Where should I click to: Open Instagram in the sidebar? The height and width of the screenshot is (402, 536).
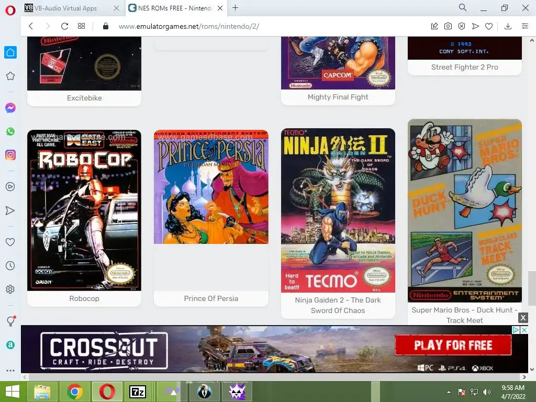10,155
